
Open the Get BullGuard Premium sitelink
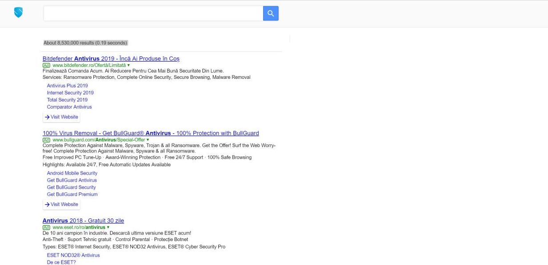click(72, 194)
